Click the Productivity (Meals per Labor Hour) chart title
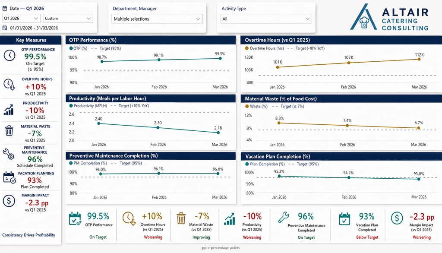This screenshot has width=442, height=253. [x=107, y=98]
